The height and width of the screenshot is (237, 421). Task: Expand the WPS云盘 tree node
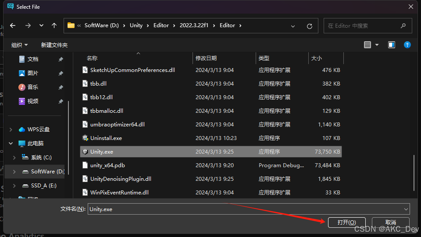click(11, 129)
